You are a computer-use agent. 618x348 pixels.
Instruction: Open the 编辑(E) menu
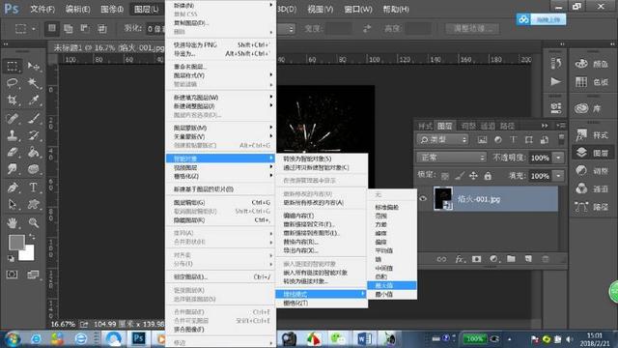pyautogui.click(x=77, y=9)
